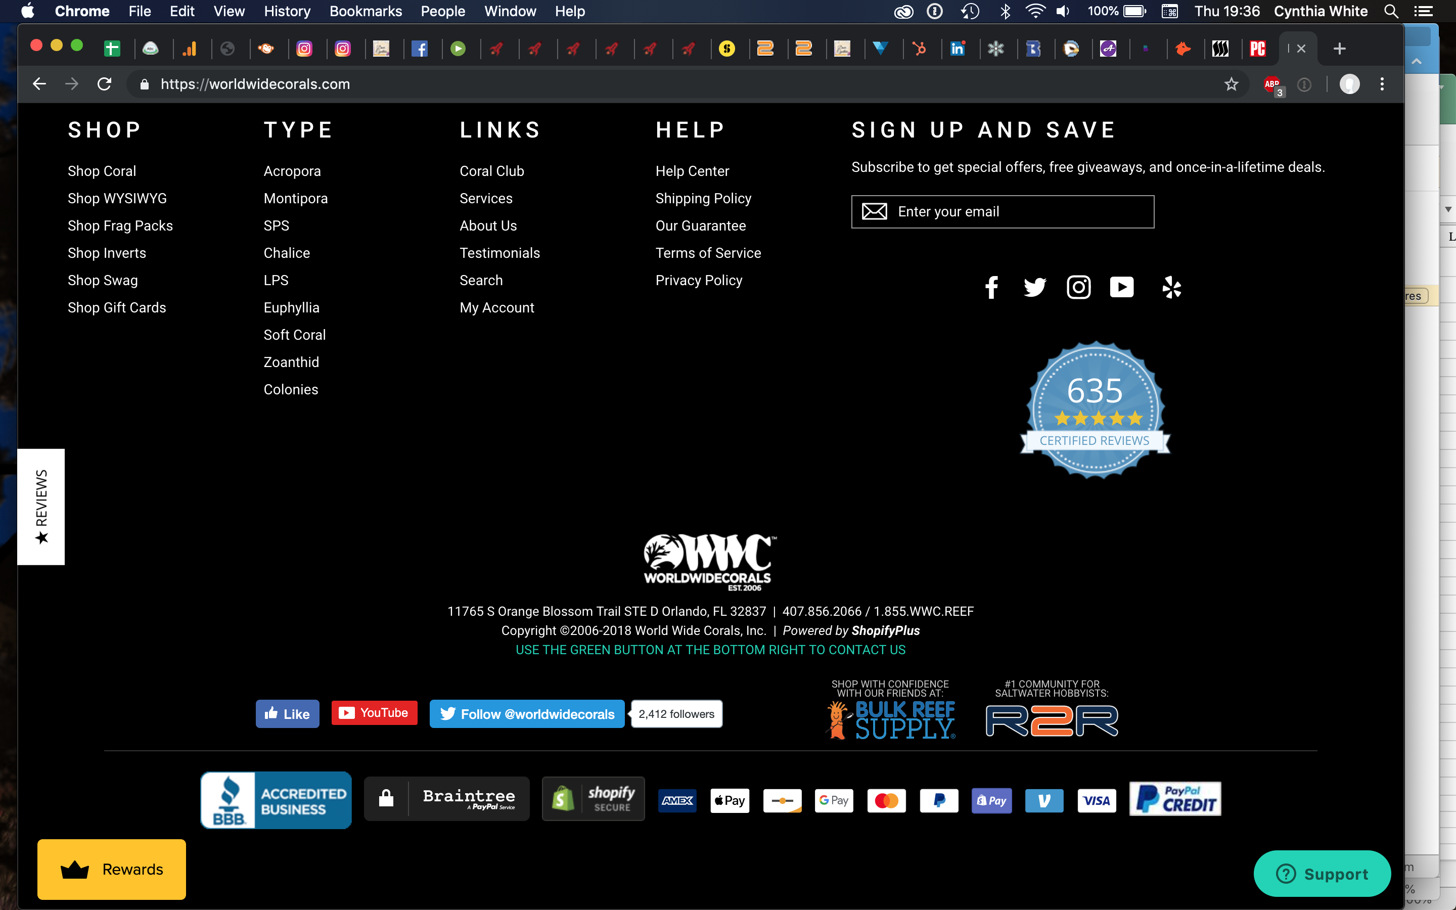Click the My Account link
This screenshot has width=1456, height=910.
pyautogui.click(x=496, y=307)
